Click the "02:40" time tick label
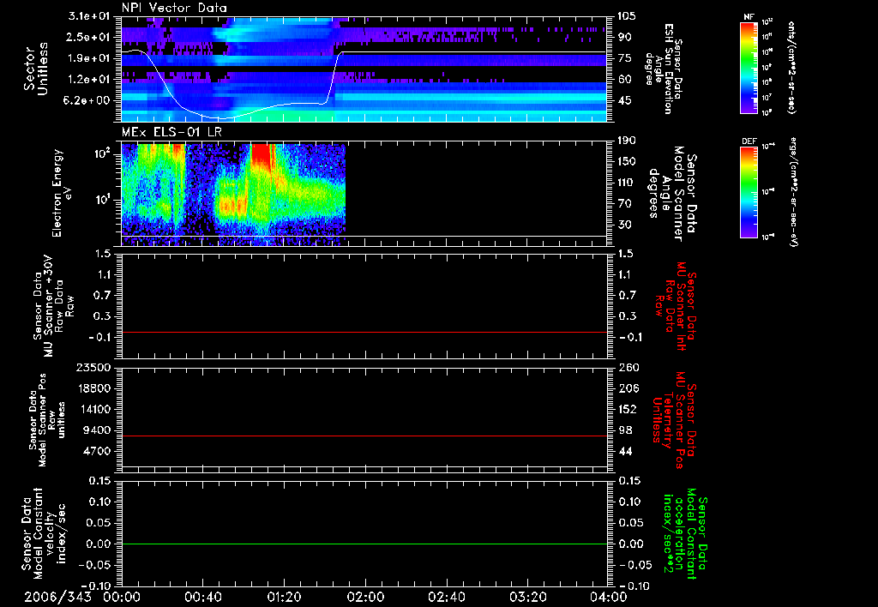This screenshot has height=607, width=878. 446,597
